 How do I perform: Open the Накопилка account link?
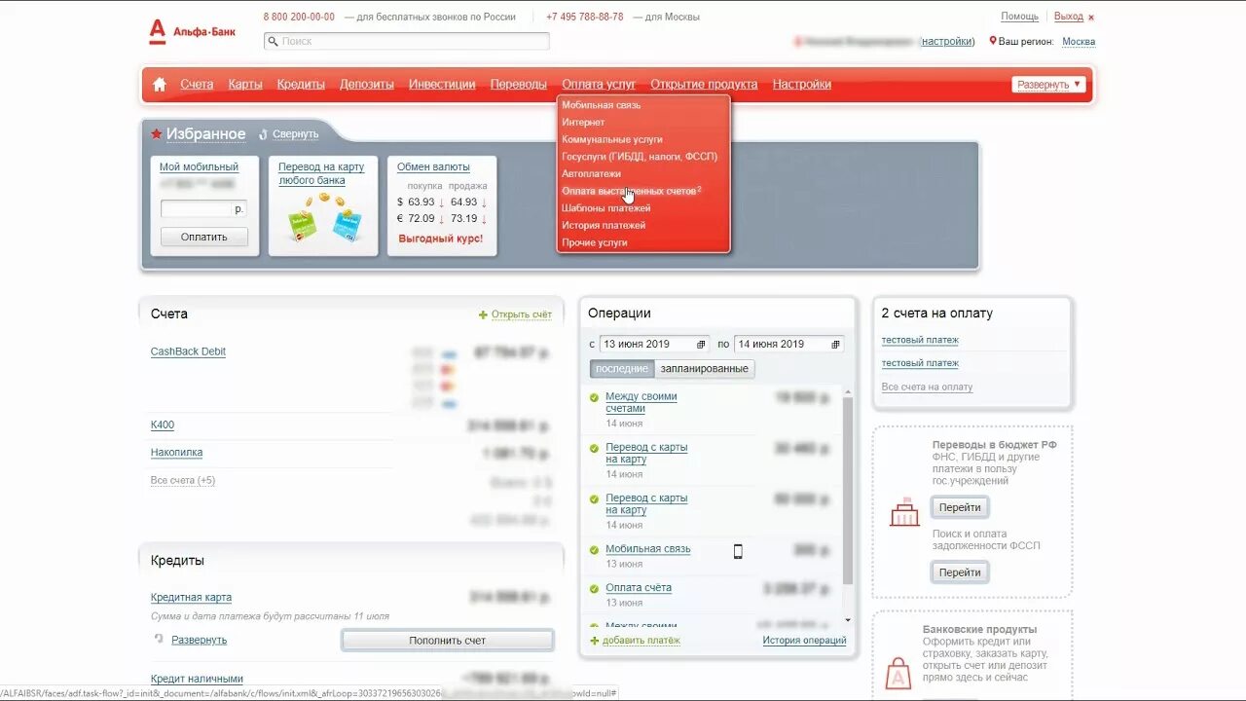176,453
